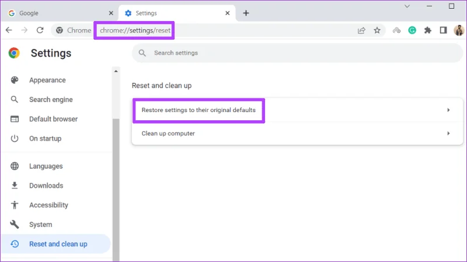This screenshot has height=262, width=467.
Task: Select Reset and clean up in sidebar
Action: 56,244
